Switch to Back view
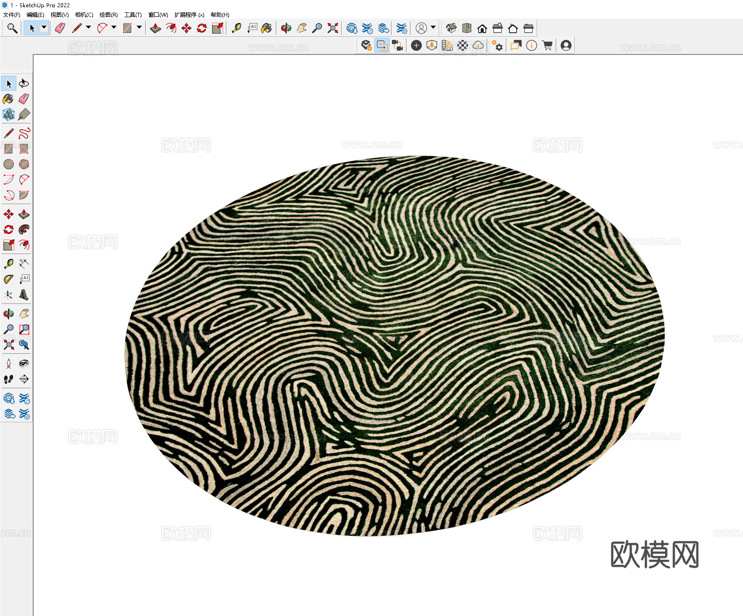The height and width of the screenshot is (616, 743). (x=513, y=29)
